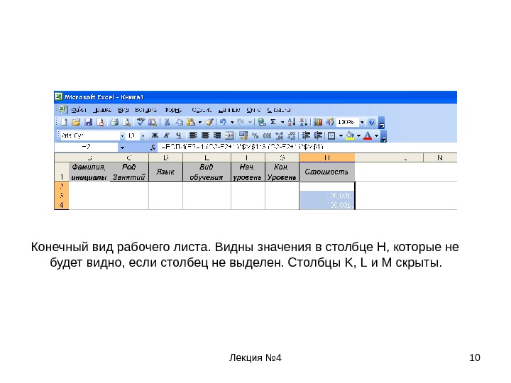Align text right in cell
The image size is (511, 383).
pos(217,135)
